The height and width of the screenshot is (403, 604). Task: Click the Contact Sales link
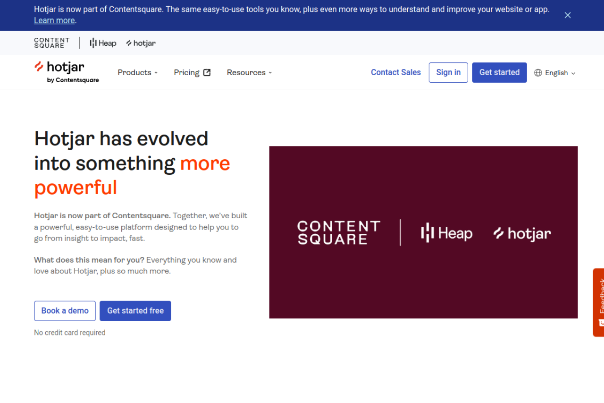[x=396, y=72]
